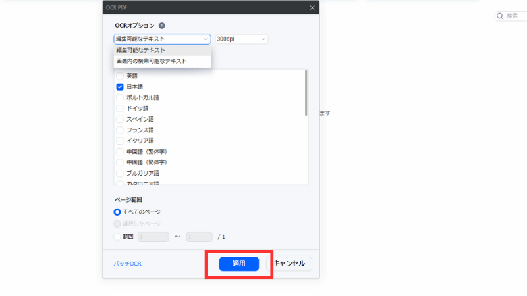527x296 pixels.
Task: Click the OCRオプション heading text
Action: (x=134, y=26)
